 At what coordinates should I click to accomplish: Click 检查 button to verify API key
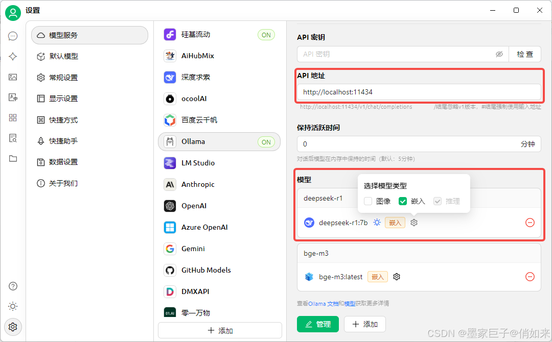[525, 54]
